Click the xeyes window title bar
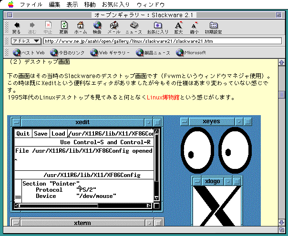 pos(211,121)
